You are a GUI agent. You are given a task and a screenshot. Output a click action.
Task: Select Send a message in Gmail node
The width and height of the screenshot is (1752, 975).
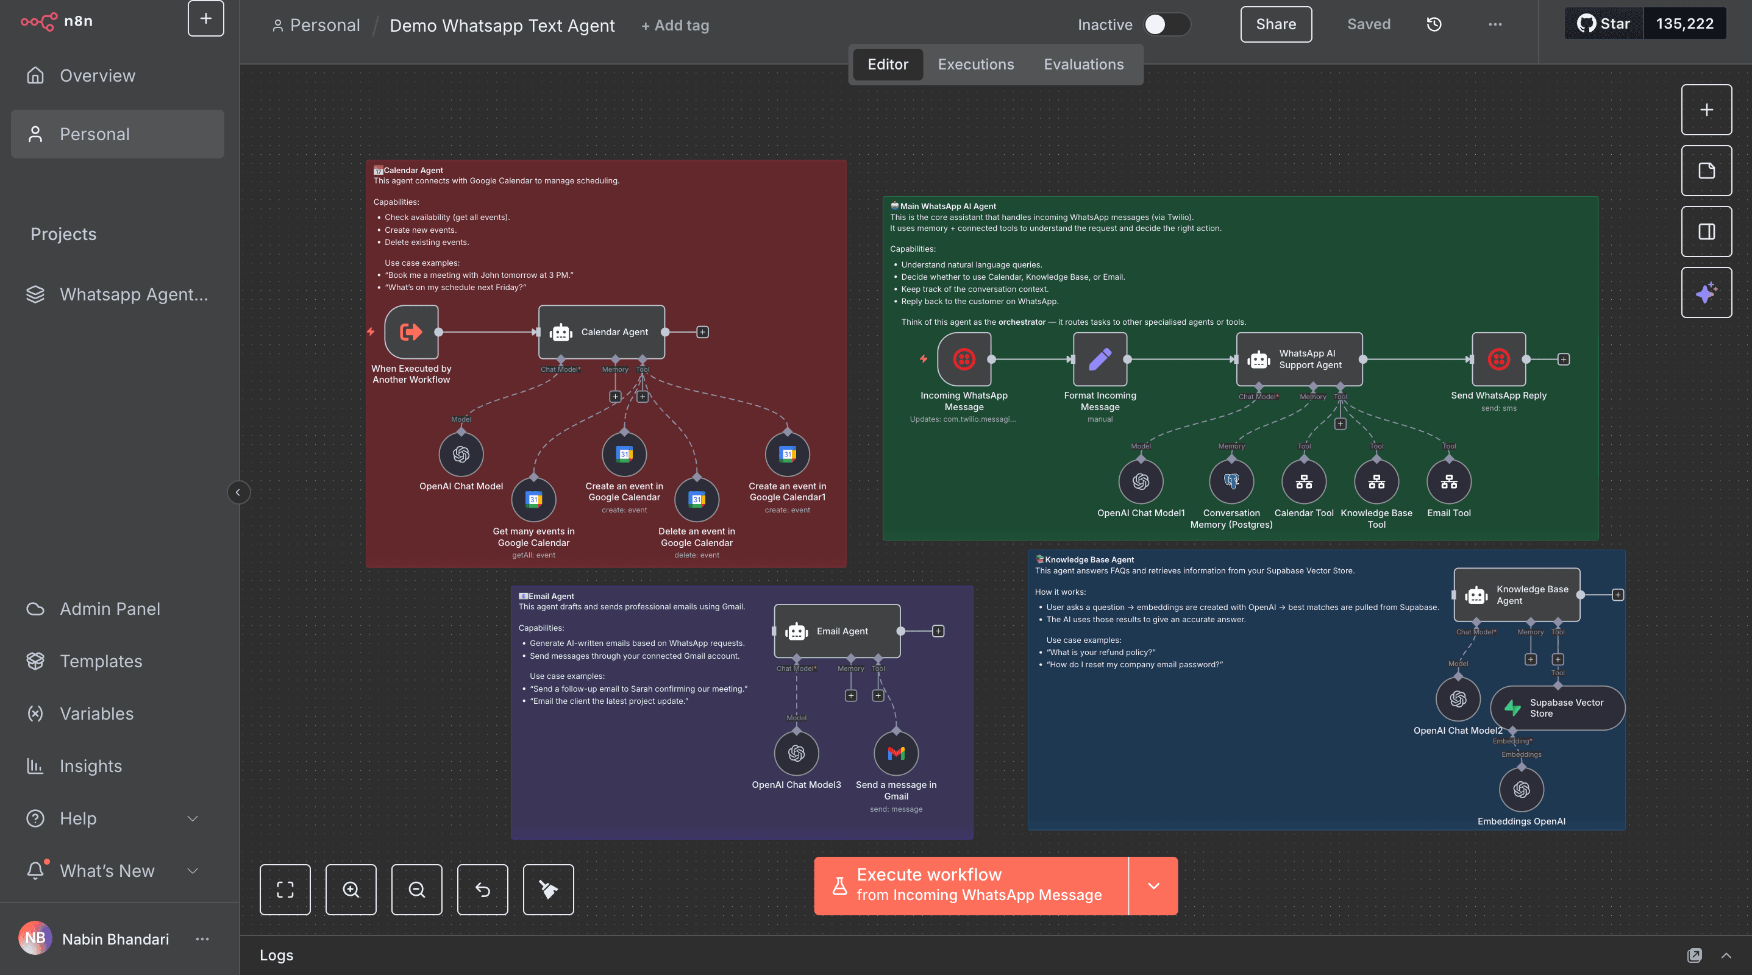point(896,753)
